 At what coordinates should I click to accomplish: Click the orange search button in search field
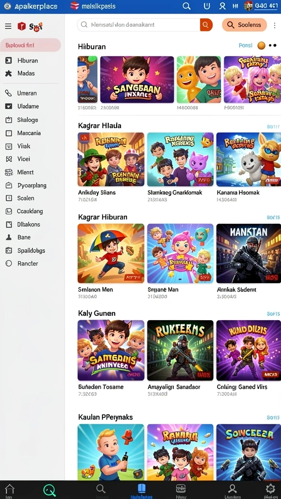click(x=206, y=24)
